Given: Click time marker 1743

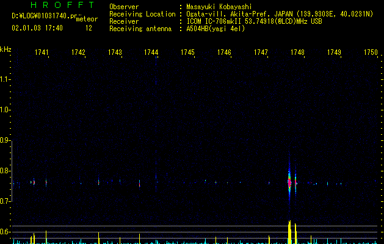Looking at the screenshot, I should [115, 52].
